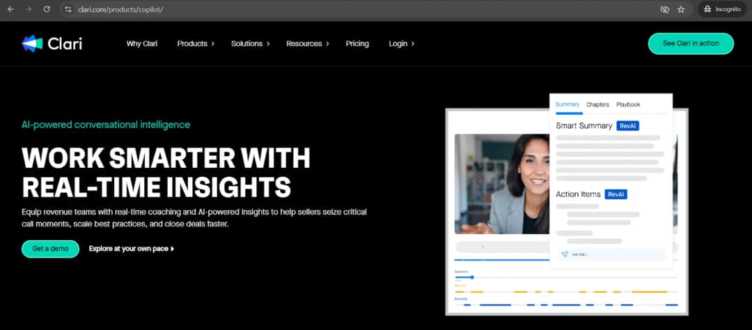Open the Why Clari menu item

click(x=142, y=44)
